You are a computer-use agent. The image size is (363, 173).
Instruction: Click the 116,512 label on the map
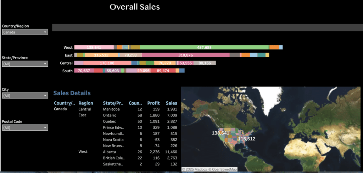pos(246,139)
